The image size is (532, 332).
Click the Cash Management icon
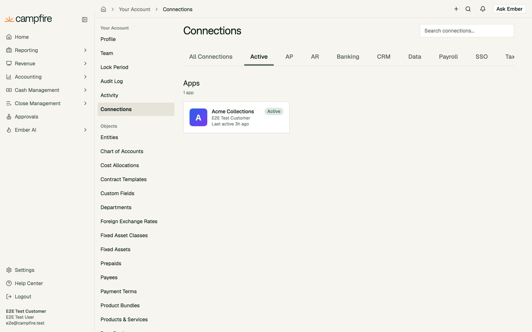point(9,90)
